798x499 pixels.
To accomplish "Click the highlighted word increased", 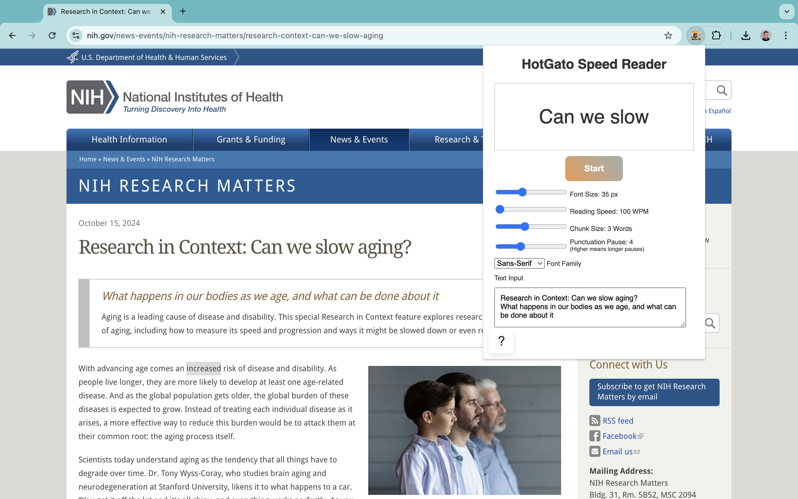I will click(x=203, y=368).
